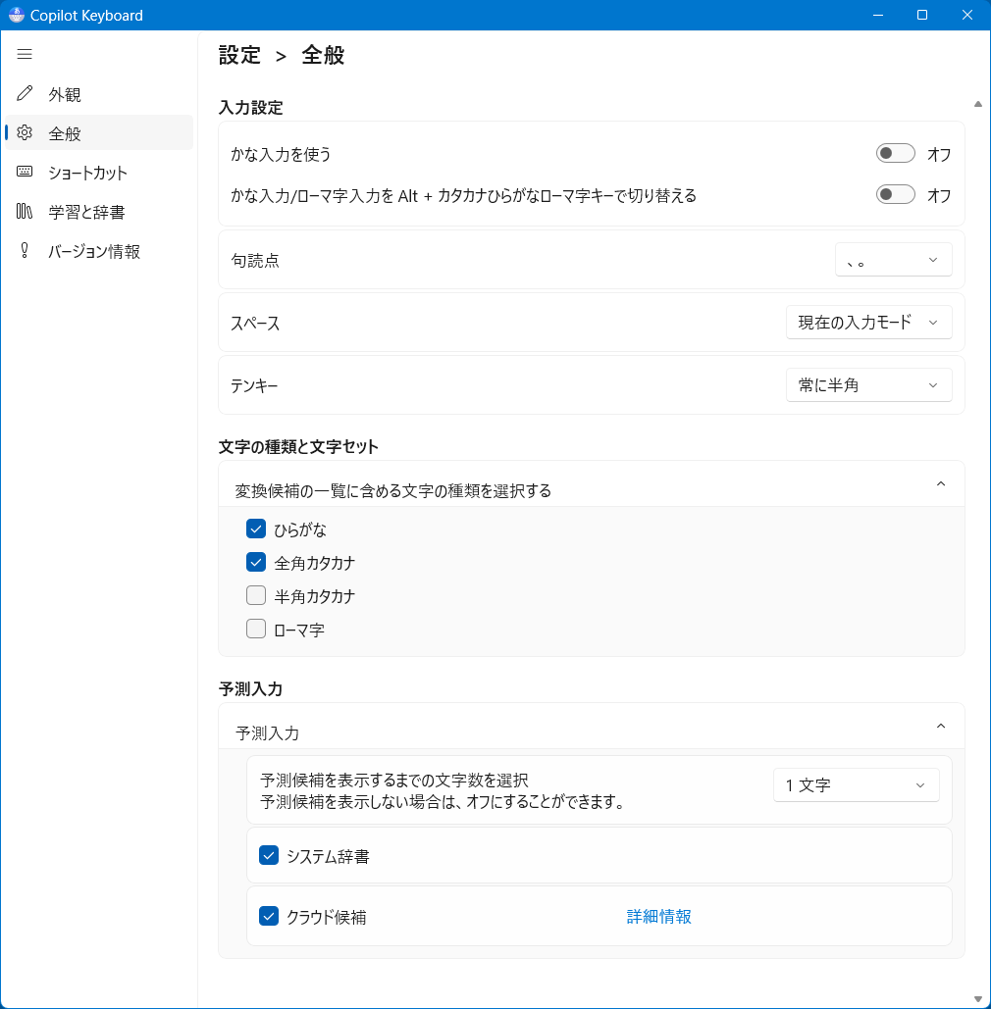
Task: Open the スペース dropdown showing 現在の入力モード
Action: pyautogui.click(x=868, y=323)
